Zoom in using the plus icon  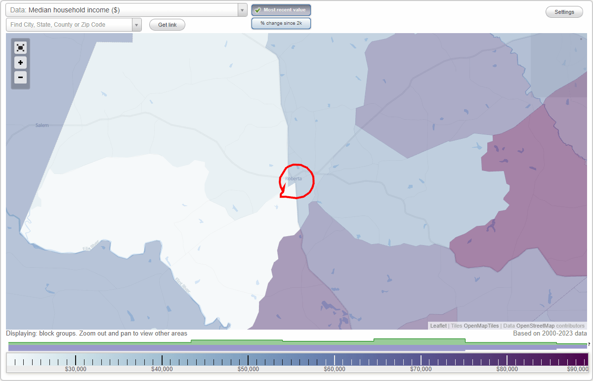pyautogui.click(x=20, y=62)
